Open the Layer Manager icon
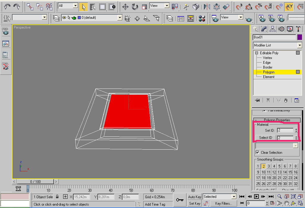The image size is (305, 208). (56, 18)
